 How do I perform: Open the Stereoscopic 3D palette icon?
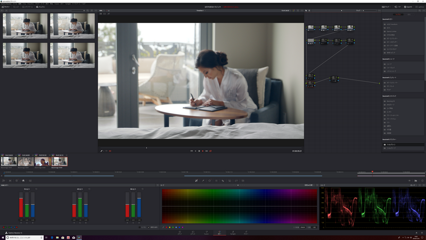pos(243,181)
